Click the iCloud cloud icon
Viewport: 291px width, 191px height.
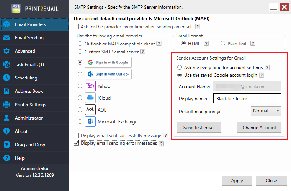coord(90,98)
